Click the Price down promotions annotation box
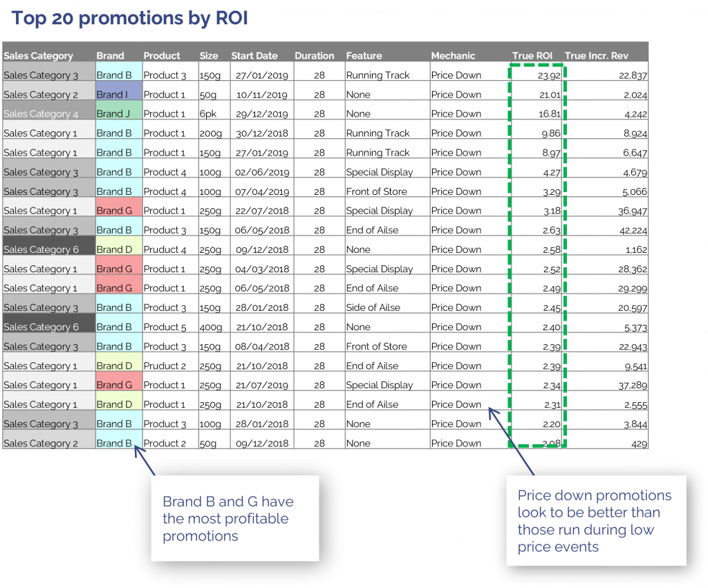708x588 pixels. coord(595,521)
